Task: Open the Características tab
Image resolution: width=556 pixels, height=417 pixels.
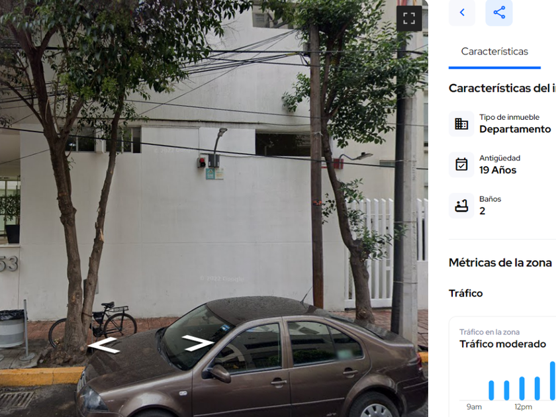Action: (x=494, y=52)
